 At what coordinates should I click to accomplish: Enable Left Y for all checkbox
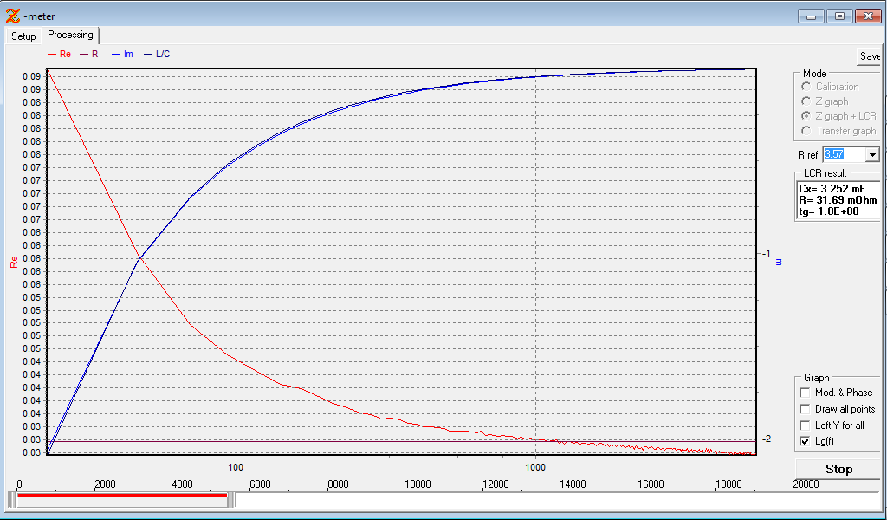click(x=805, y=426)
